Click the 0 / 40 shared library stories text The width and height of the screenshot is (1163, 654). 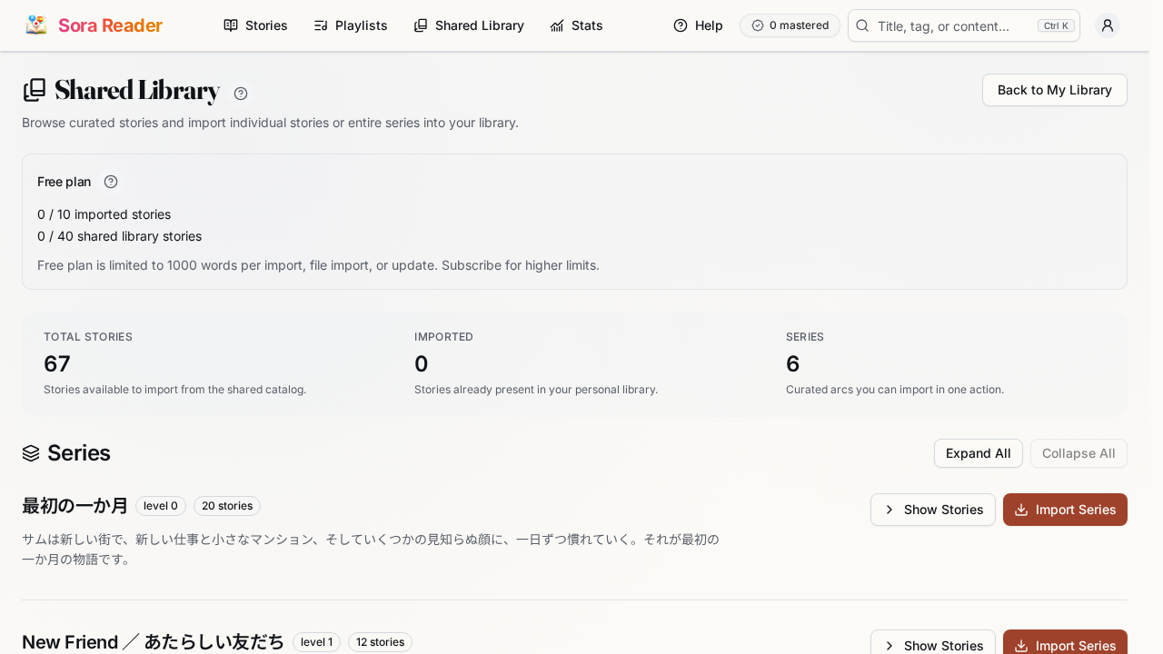pyautogui.click(x=119, y=236)
